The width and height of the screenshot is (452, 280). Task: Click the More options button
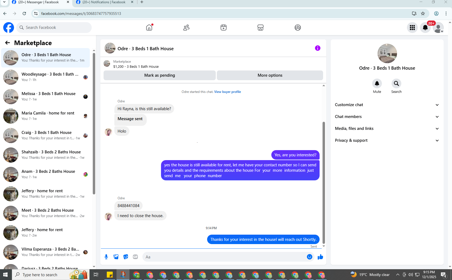pyautogui.click(x=270, y=75)
